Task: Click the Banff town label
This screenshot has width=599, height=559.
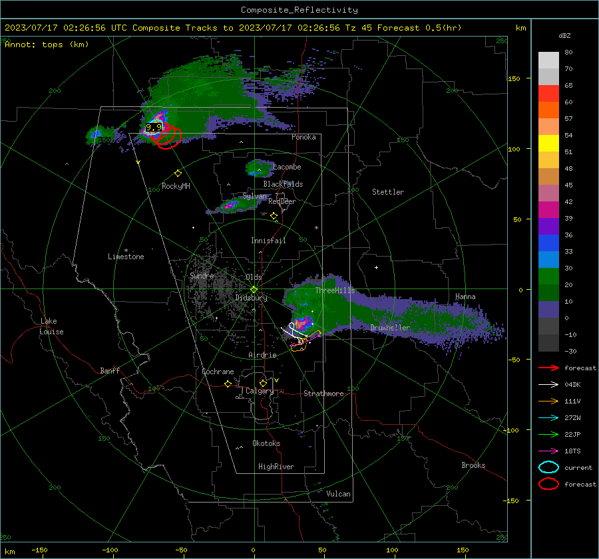Action: 110,371
